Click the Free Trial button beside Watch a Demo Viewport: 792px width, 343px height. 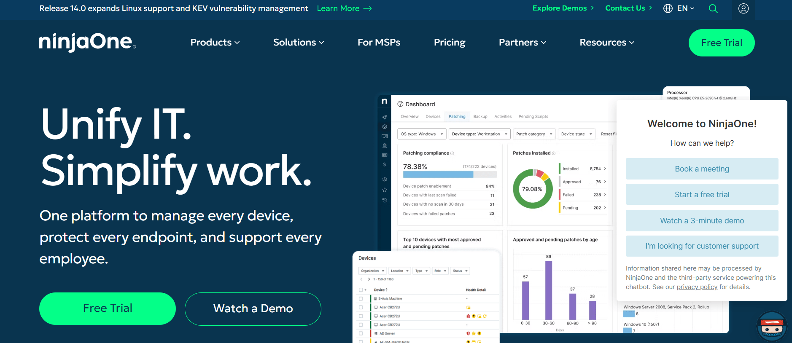click(108, 308)
